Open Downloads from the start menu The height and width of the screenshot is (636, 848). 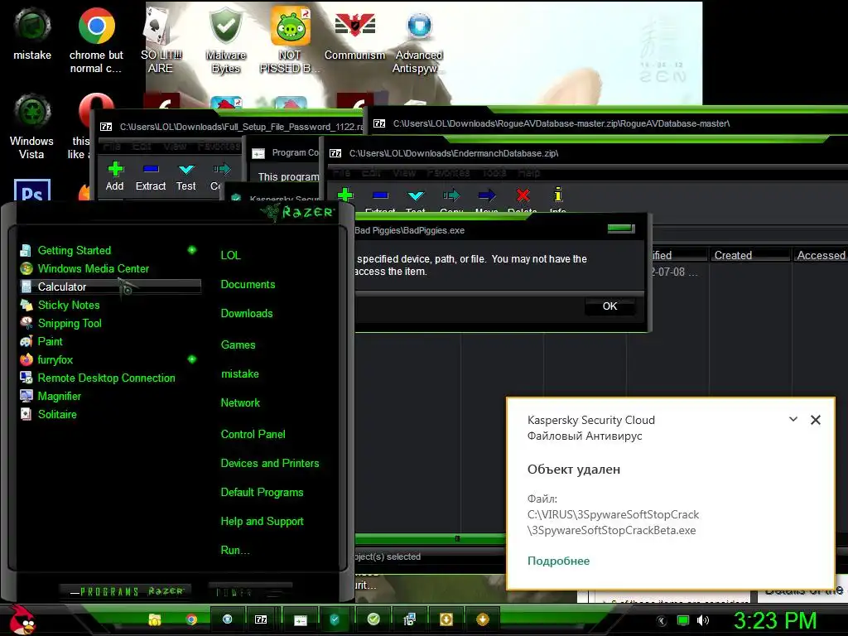point(247,314)
